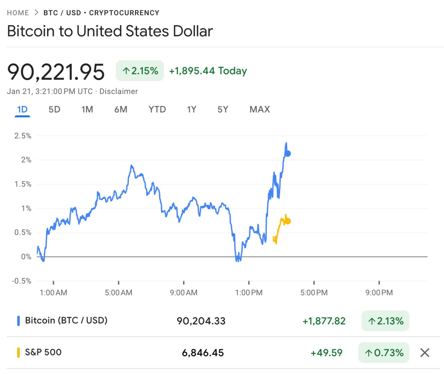Image resolution: width=444 pixels, height=374 pixels.
Task: Select the 1D time range tab
Action: tap(22, 110)
